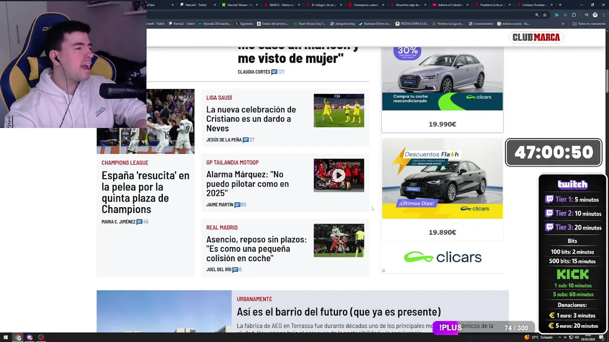Image resolution: width=609 pixels, height=342 pixels.
Task: Open the REAL MADRID section label
Action: pyautogui.click(x=222, y=228)
